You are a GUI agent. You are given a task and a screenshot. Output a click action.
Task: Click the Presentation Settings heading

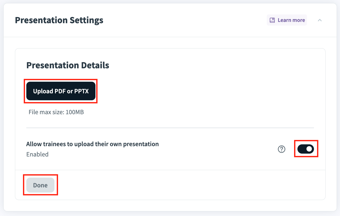[59, 20]
